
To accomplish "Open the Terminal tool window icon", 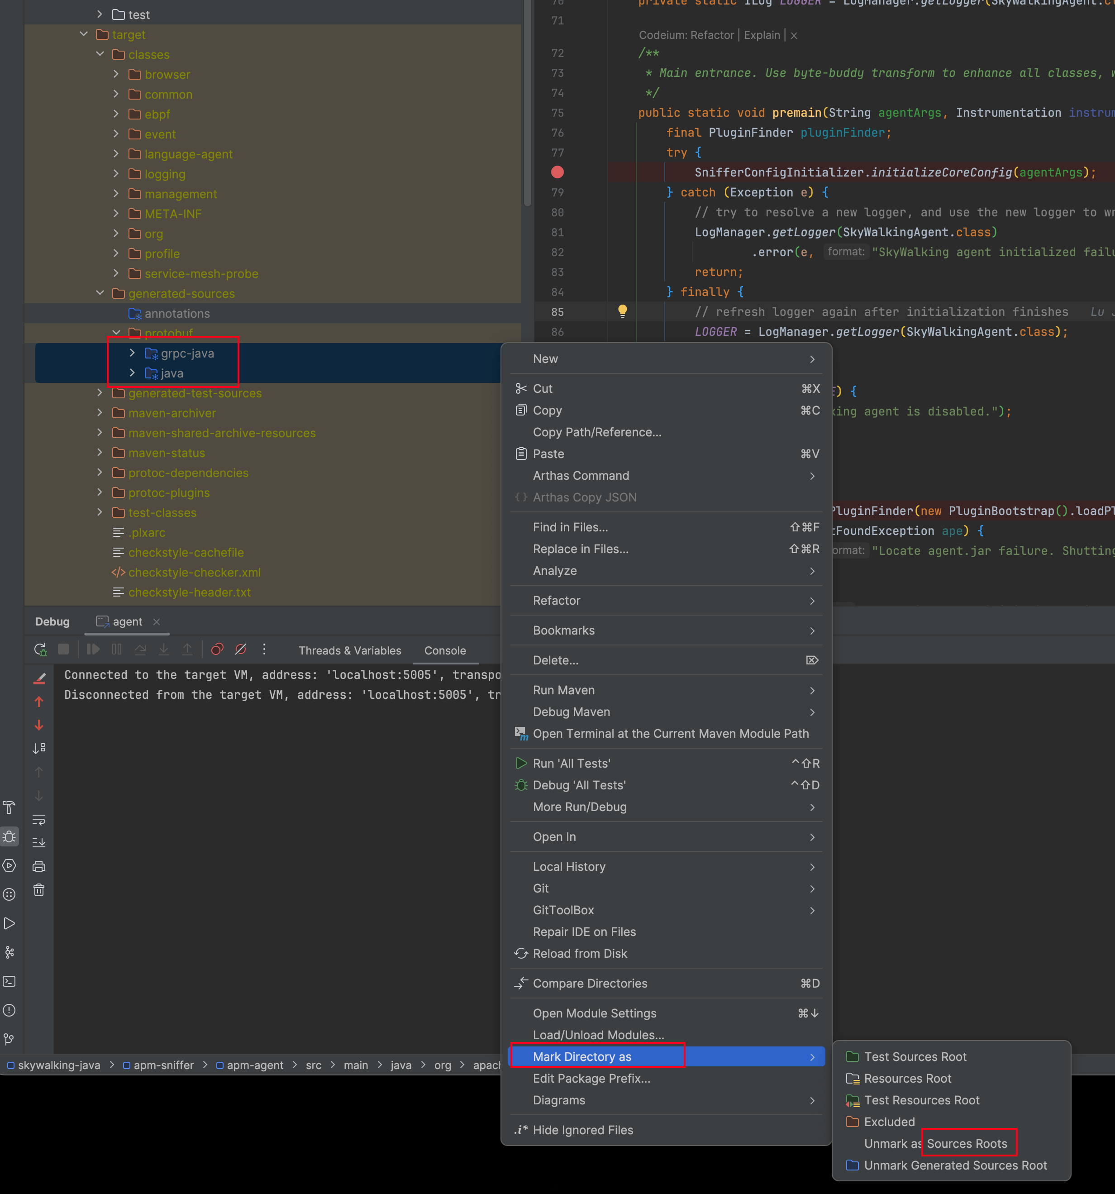I will tap(10, 981).
